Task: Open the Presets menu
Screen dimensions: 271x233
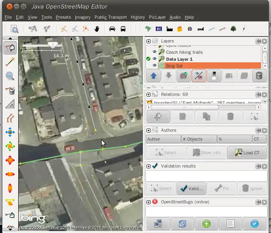Action: (63, 17)
